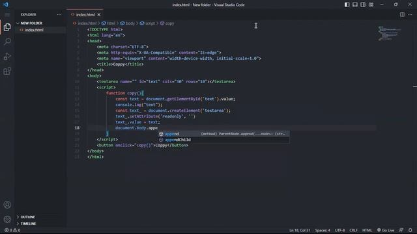Image resolution: width=417 pixels, height=234 pixels.
Task: Collapse the NEW FOLDER section
Action: pos(40,23)
